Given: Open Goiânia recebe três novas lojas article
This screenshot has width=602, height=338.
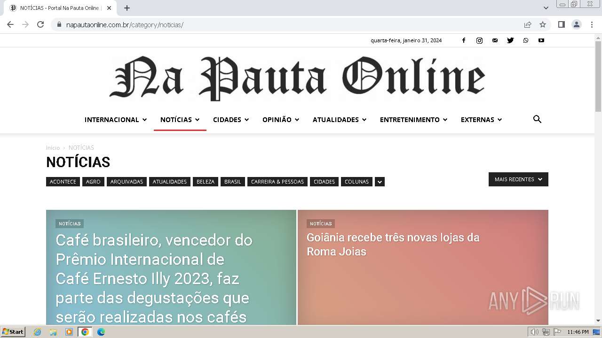Looking at the screenshot, I should point(393,245).
